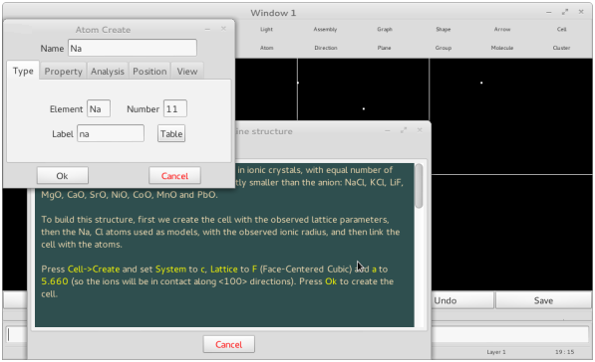Switch to the View tab

pyautogui.click(x=187, y=72)
